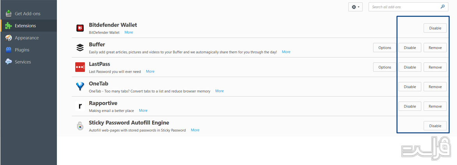This screenshot has width=457, height=165.
Task: Show More info for LastPass
Action: point(150,71)
